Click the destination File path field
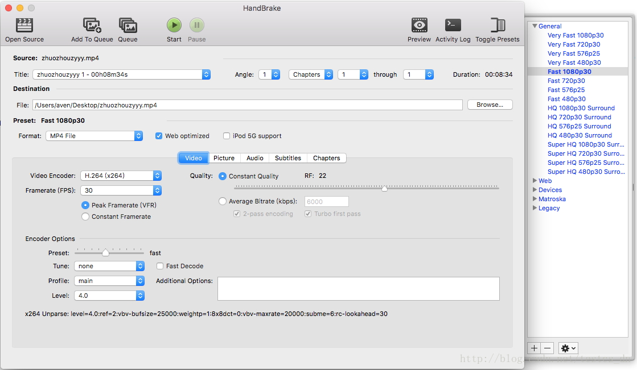637x370 pixels. 248,105
